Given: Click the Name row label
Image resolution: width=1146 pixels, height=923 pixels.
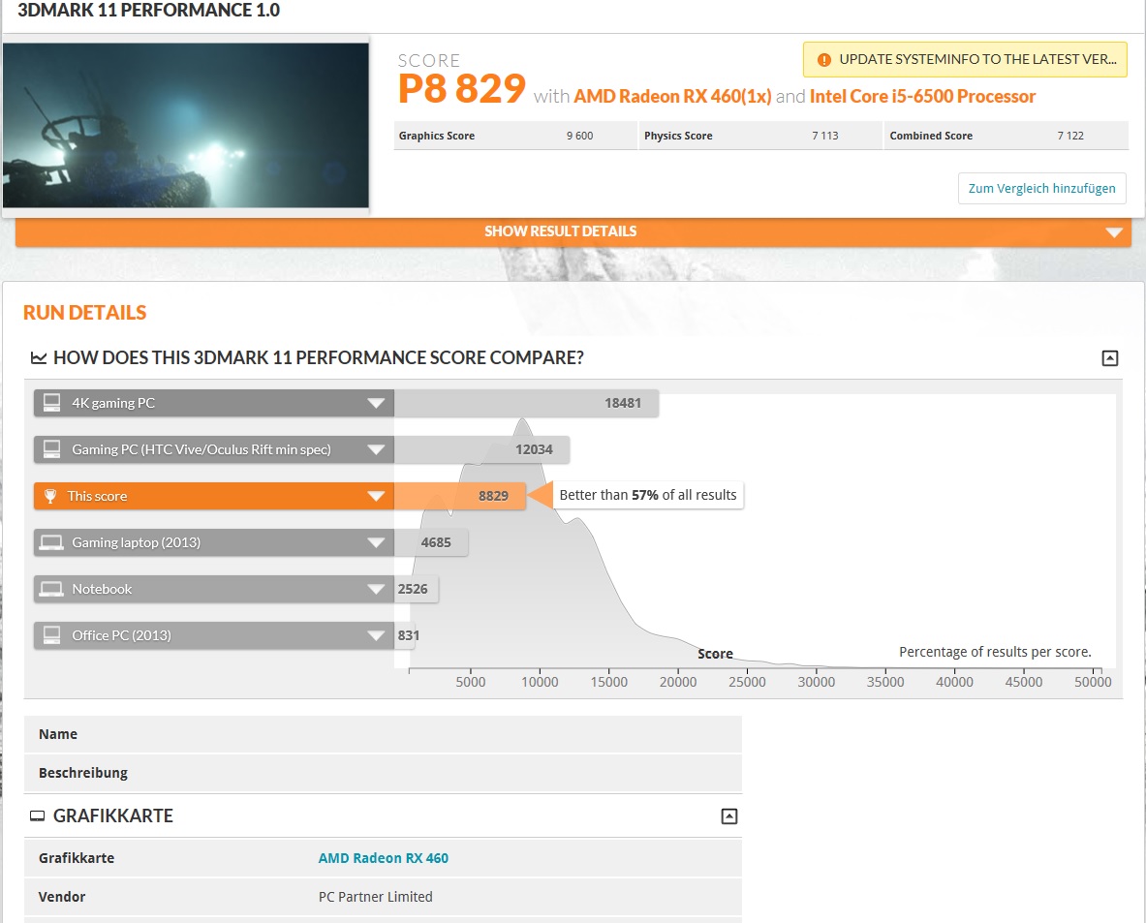Looking at the screenshot, I should pos(58,734).
